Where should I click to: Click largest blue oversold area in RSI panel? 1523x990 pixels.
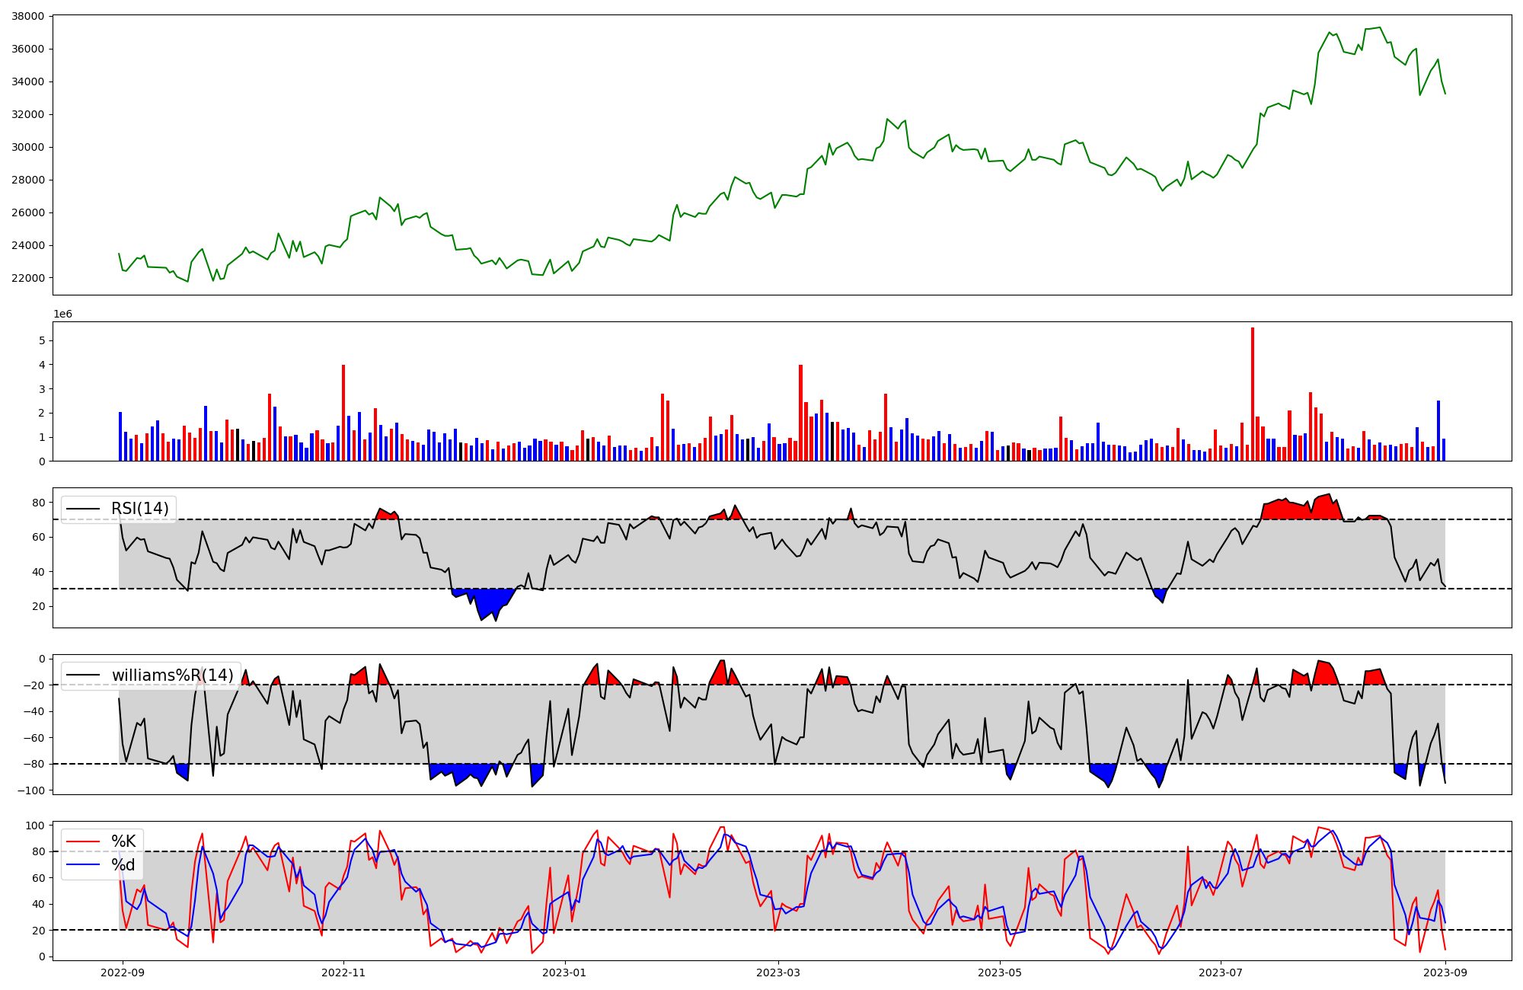tap(487, 602)
